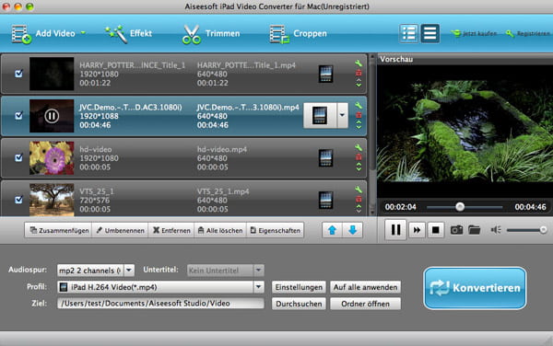
Task: Open snapshot folder icon in preview controls
Action: pyautogui.click(x=475, y=230)
